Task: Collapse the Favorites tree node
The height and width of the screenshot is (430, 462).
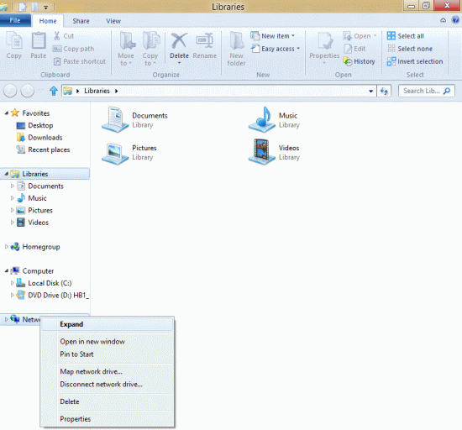Action: tap(7, 113)
